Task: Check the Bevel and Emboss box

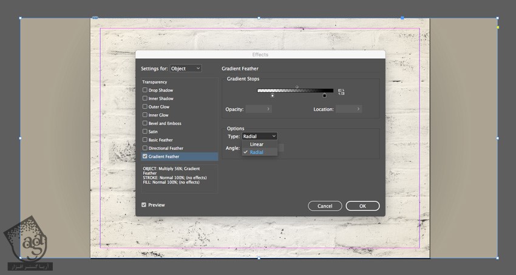Action: coord(145,123)
